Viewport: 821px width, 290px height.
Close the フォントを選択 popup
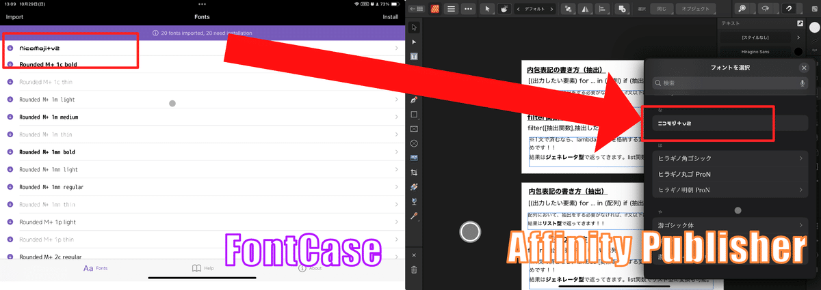tap(804, 68)
